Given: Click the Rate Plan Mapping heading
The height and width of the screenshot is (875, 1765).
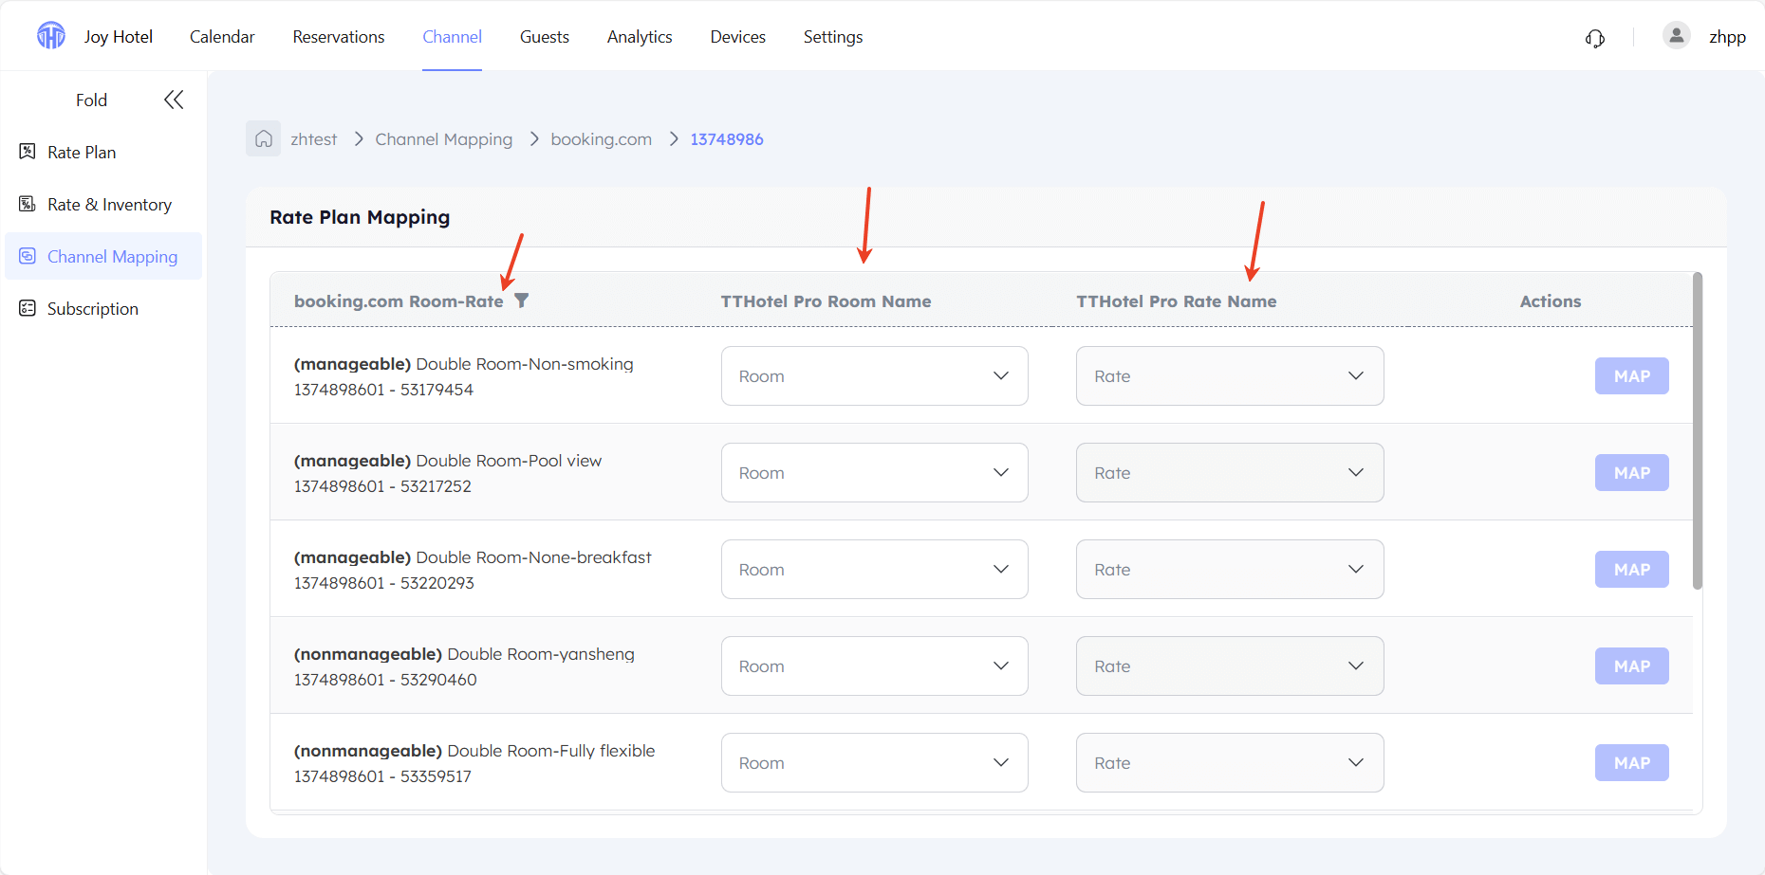Looking at the screenshot, I should pos(360,217).
